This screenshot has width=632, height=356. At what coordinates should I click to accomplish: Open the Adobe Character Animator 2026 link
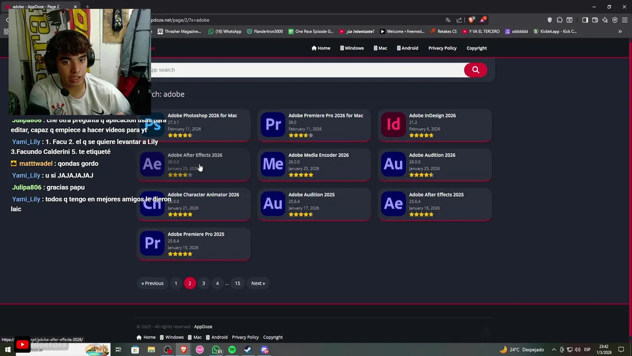tap(203, 194)
